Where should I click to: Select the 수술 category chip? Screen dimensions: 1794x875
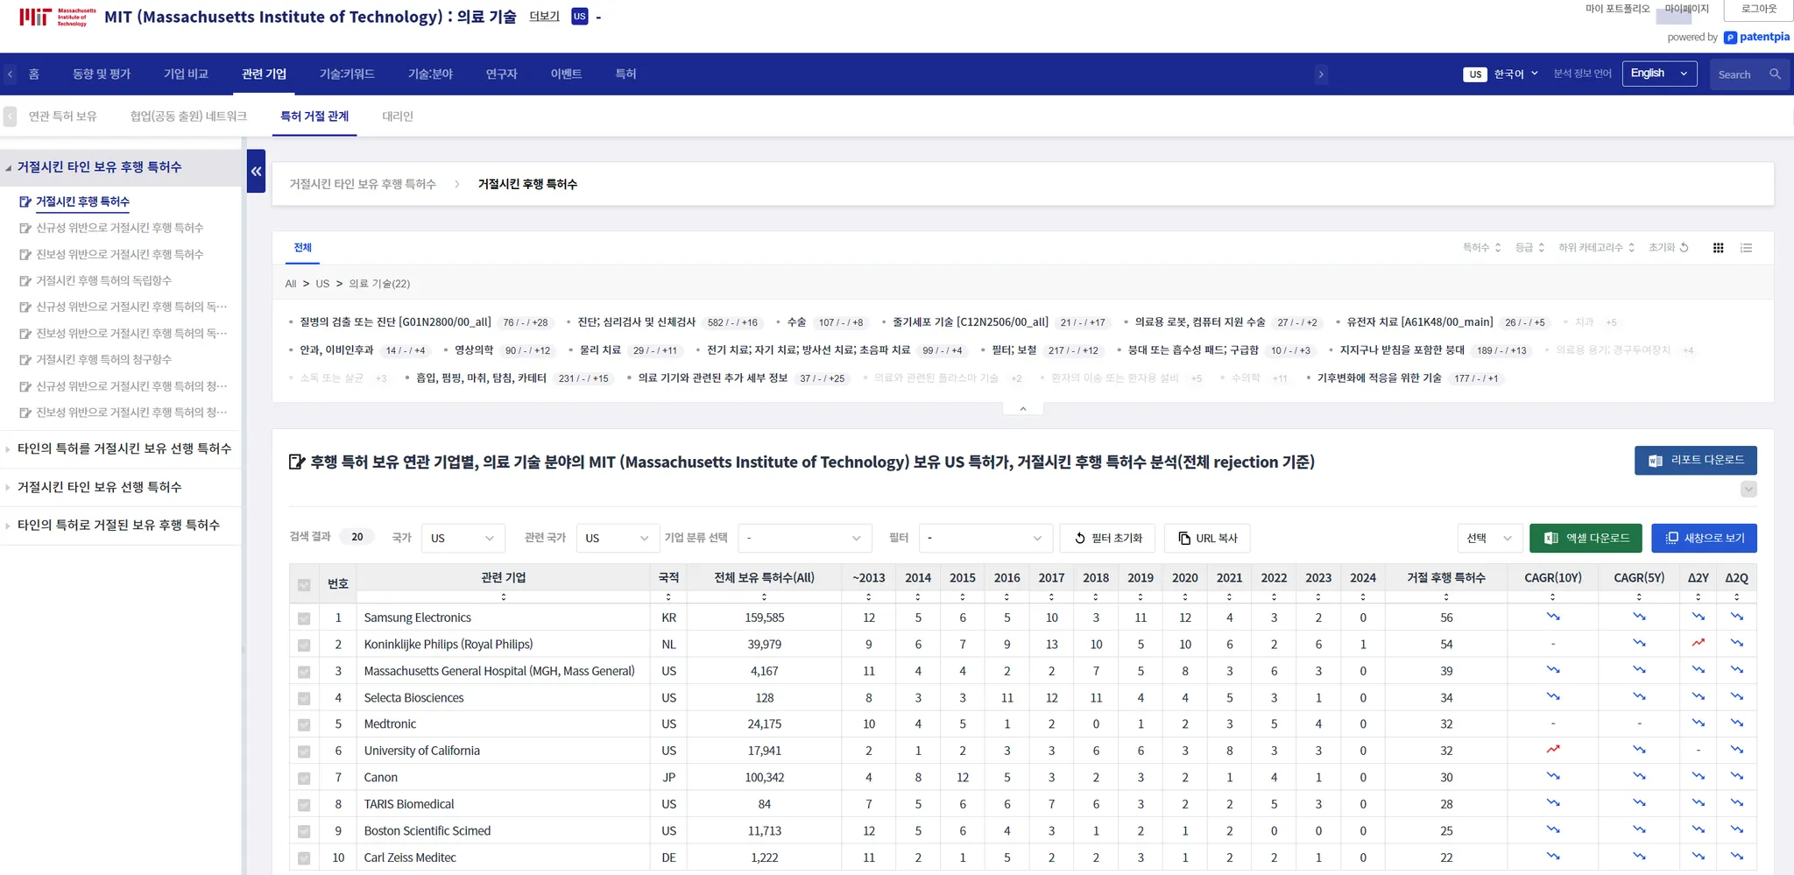[x=796, y=322]
